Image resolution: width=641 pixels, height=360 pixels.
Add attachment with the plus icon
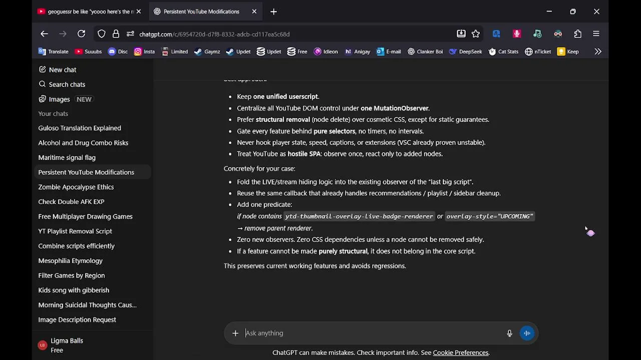pos(235,333)
